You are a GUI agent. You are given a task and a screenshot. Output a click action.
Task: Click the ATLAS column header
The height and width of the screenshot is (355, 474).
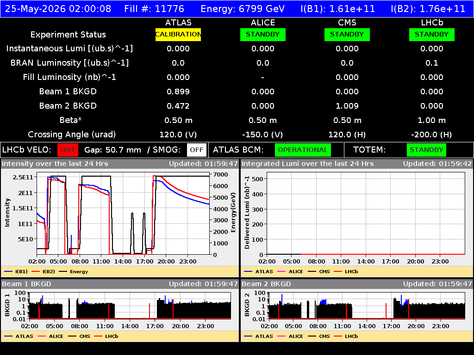click(x=178, y=23)
